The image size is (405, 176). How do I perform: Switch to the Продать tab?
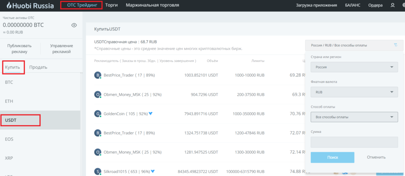coord(38,67)
